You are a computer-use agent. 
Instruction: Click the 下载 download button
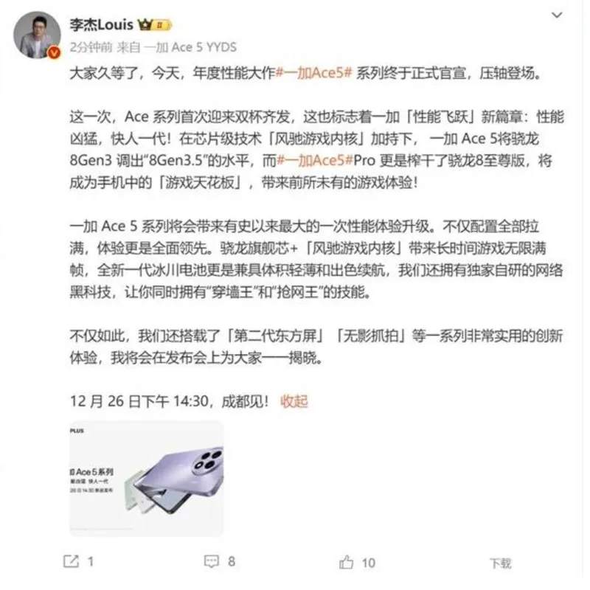[x=501, y=563]
